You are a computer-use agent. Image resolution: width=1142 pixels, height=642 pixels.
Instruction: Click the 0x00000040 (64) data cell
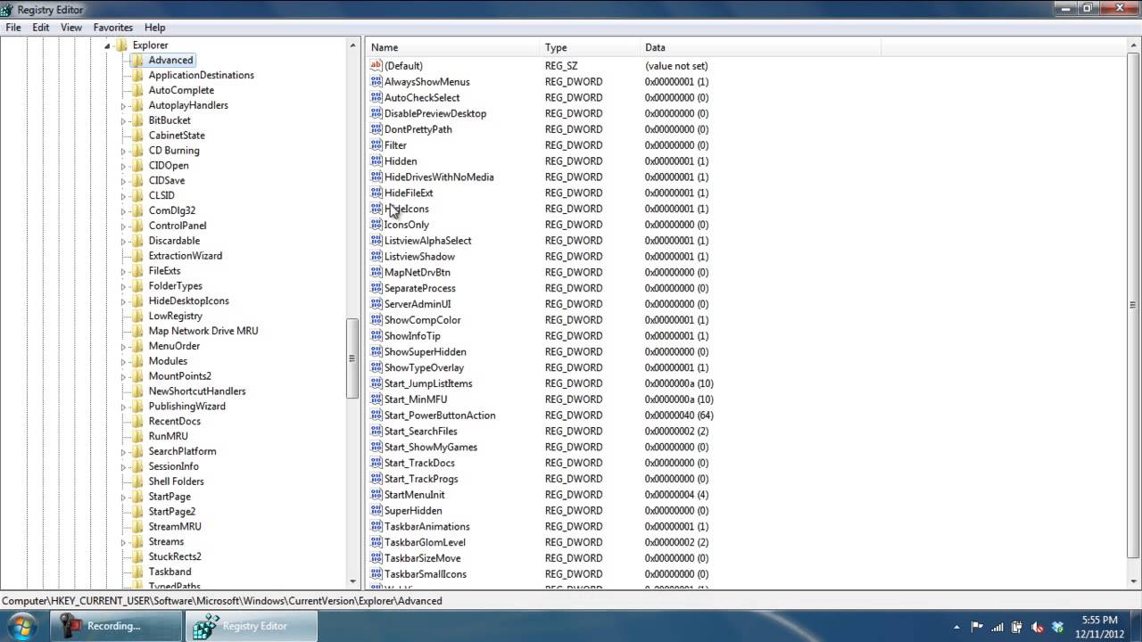(679, 415)
